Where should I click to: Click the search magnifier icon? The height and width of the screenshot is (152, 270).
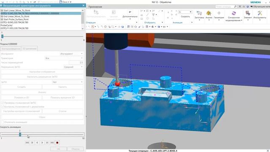click(x=235, y=7)
